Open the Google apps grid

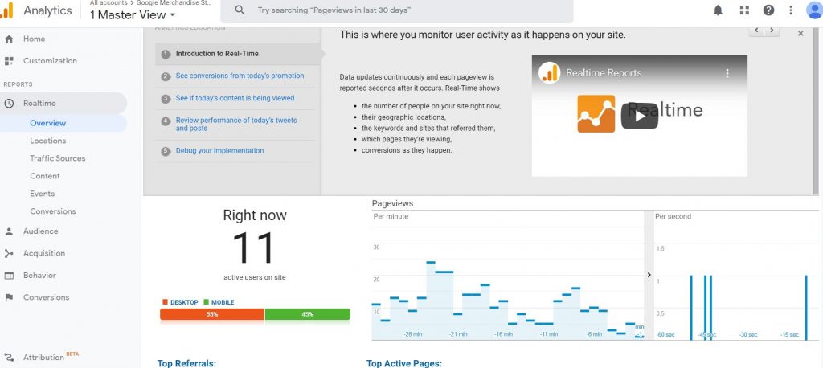744,10
